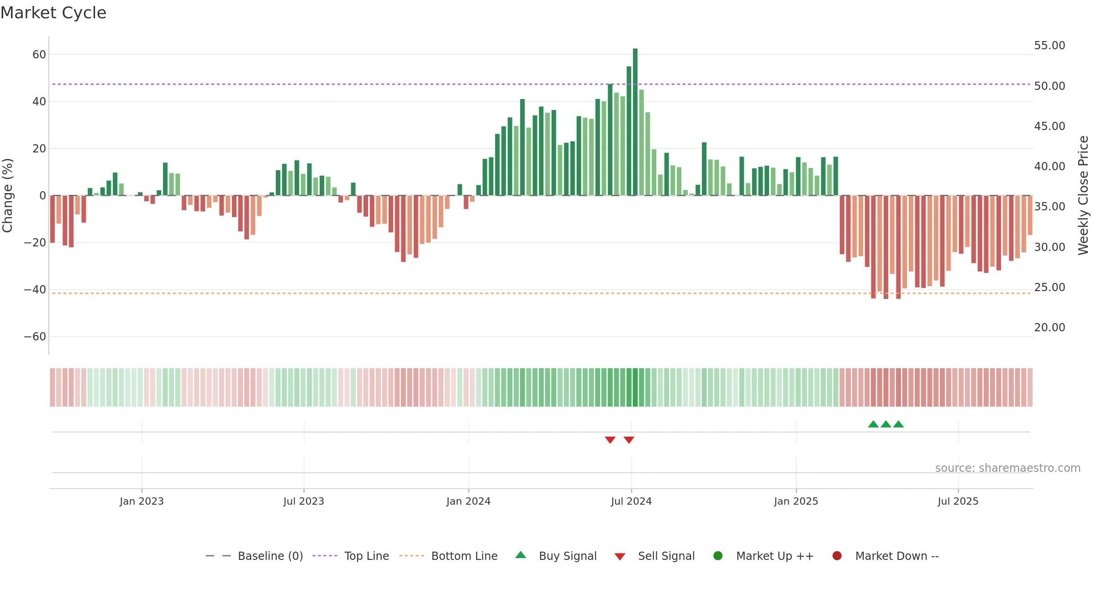This screenshot has width=1096, height=616.
Task: Select the middle green buy signal marker
Action: point(886,424)
